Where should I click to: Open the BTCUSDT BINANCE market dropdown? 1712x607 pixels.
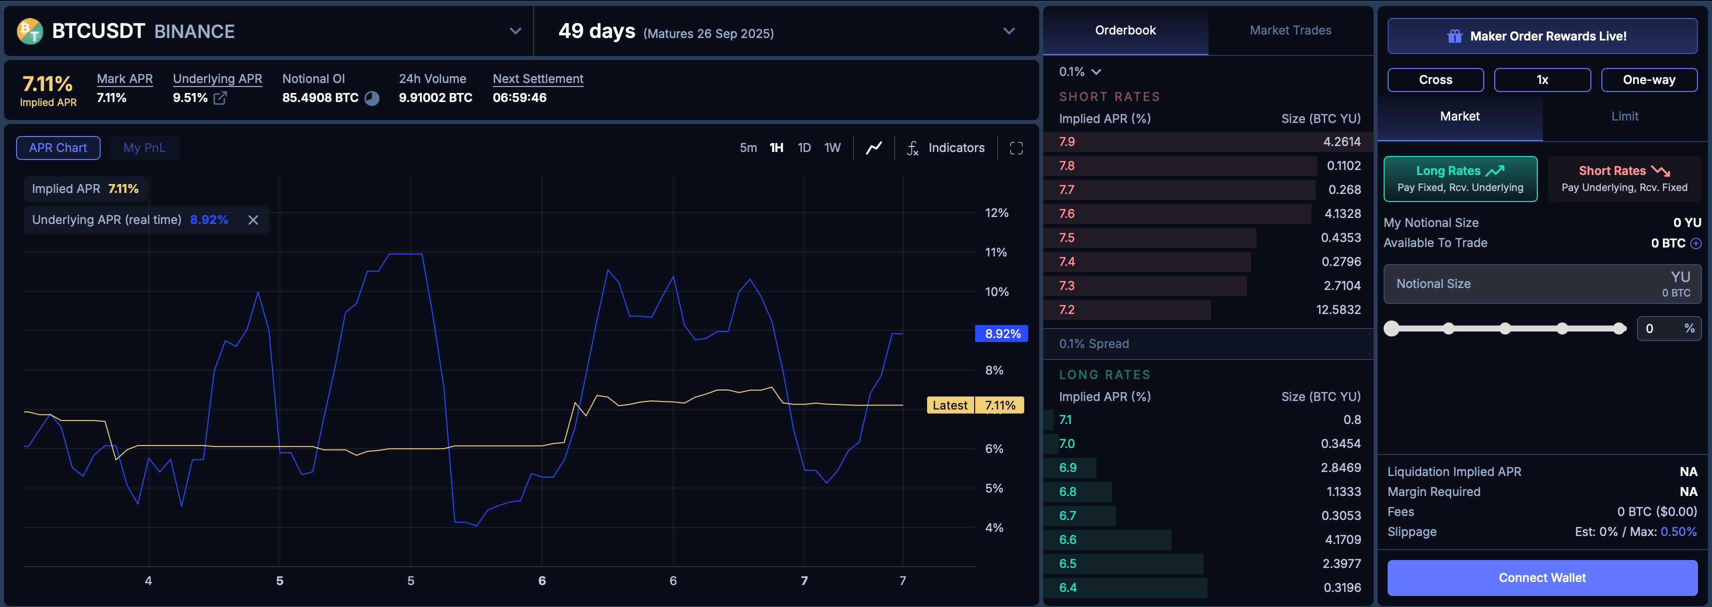515,31
